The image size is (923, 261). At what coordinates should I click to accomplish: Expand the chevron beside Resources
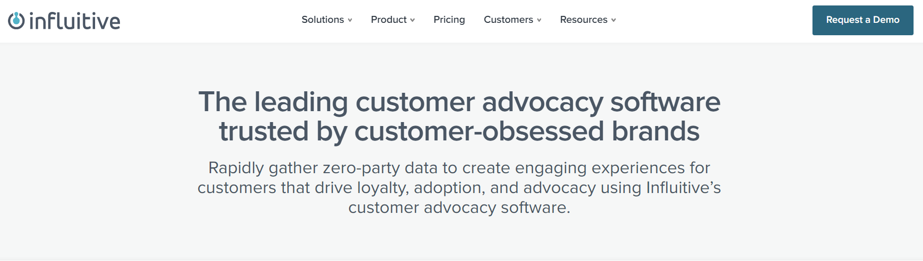[614, 20]
